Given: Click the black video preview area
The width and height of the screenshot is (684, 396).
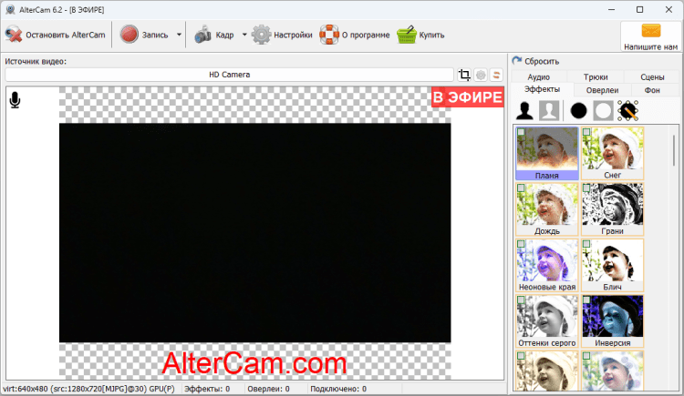Looking at the screenshot, I should pos(254,233).
